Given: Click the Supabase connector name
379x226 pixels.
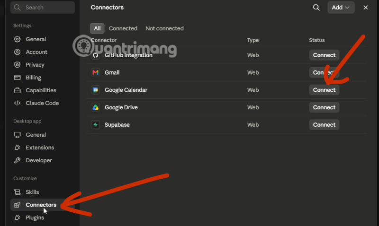Looking at the screenshot, I should 117,125.
